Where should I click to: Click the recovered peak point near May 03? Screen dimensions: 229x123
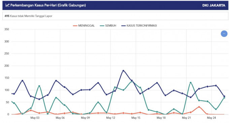(39, 86)
